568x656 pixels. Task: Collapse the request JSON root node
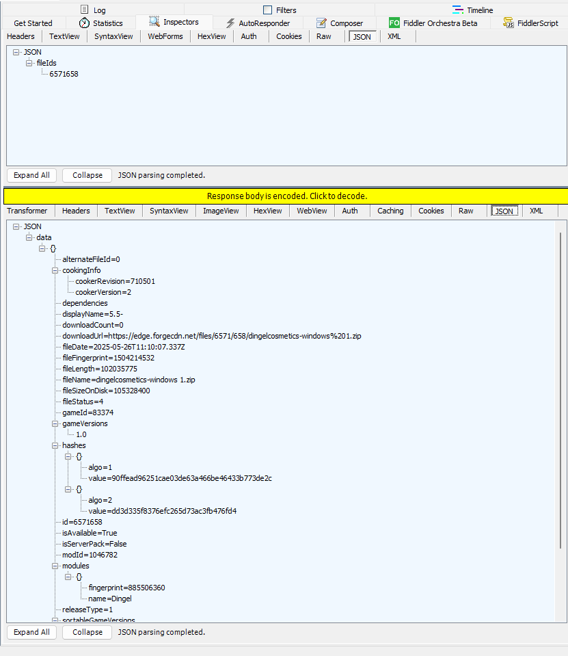tap(16, 52)
